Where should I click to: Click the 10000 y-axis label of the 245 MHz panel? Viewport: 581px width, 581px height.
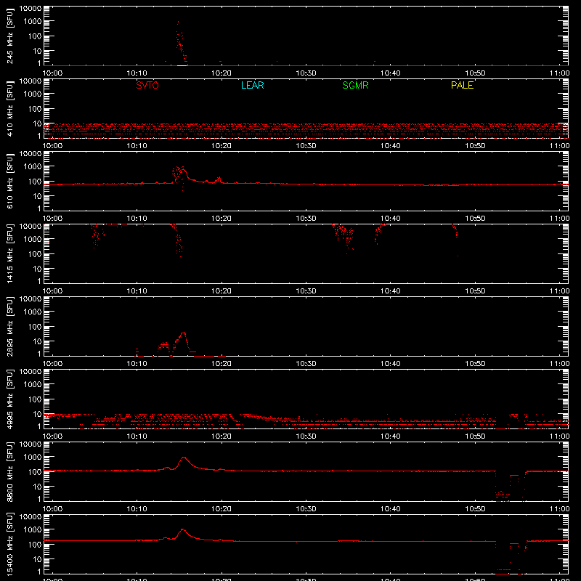click(30, 9)
